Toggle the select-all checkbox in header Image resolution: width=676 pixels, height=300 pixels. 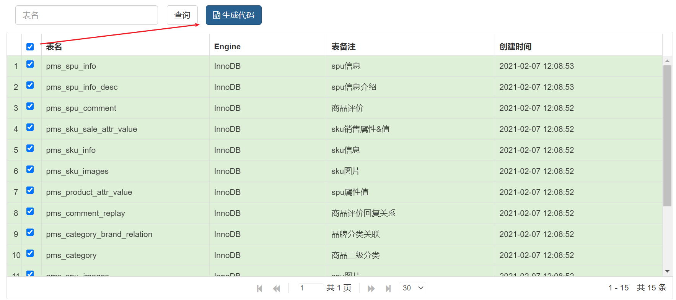30,47
